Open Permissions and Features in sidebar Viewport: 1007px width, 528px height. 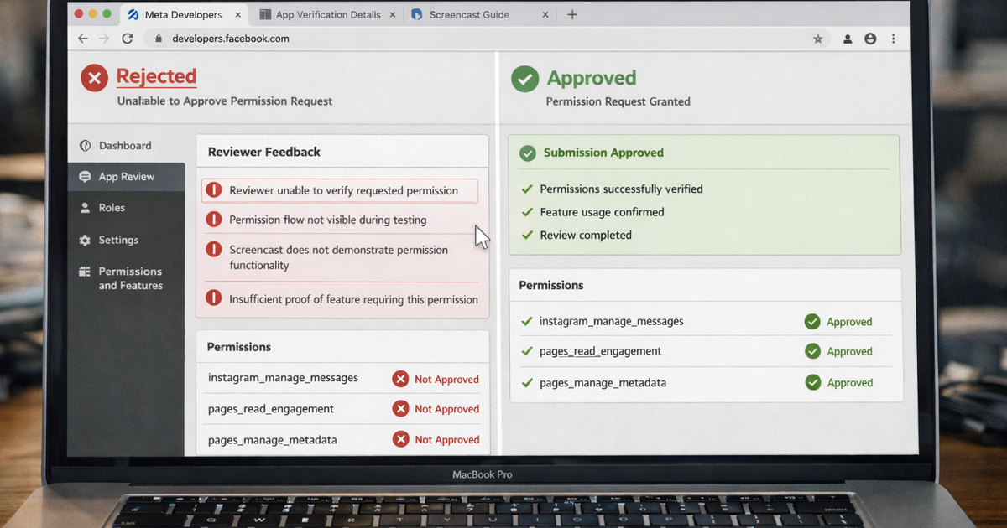click(x=126, y=278)
